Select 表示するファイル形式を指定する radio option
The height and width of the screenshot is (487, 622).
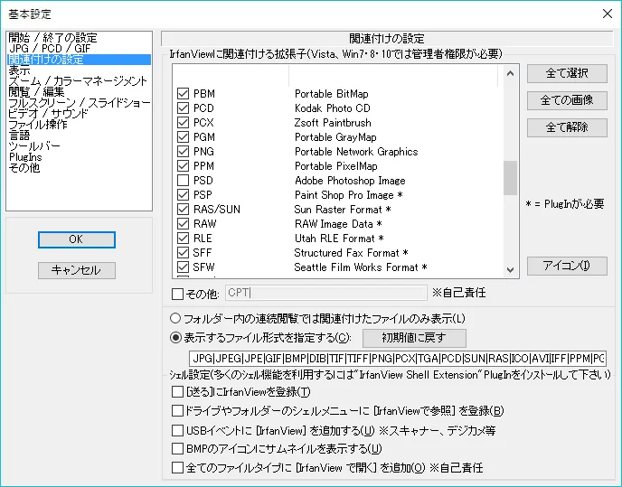175,338
